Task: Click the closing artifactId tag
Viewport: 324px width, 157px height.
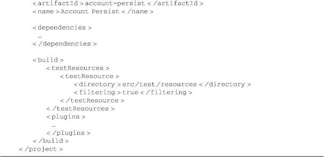Action: tap(175, 3)
